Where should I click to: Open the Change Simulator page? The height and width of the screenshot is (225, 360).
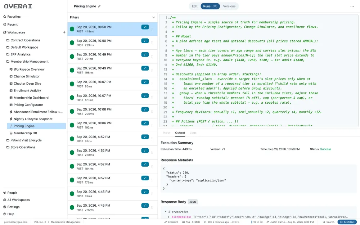point(27,76)
